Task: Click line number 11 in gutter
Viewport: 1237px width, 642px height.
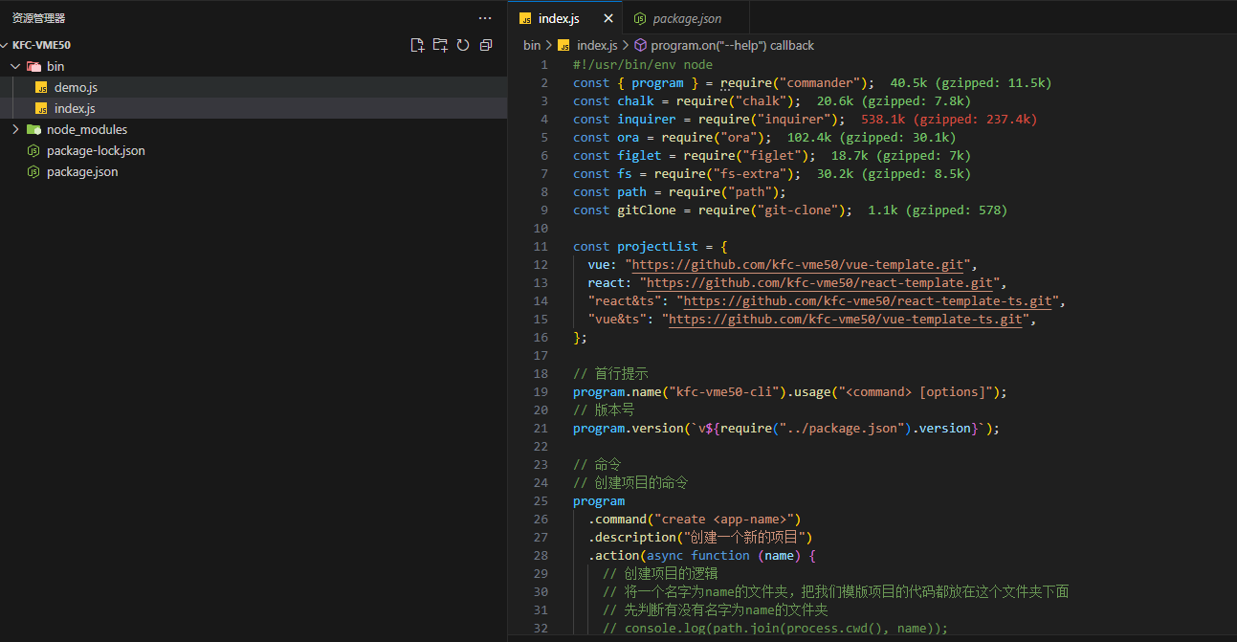Action: 541,246
